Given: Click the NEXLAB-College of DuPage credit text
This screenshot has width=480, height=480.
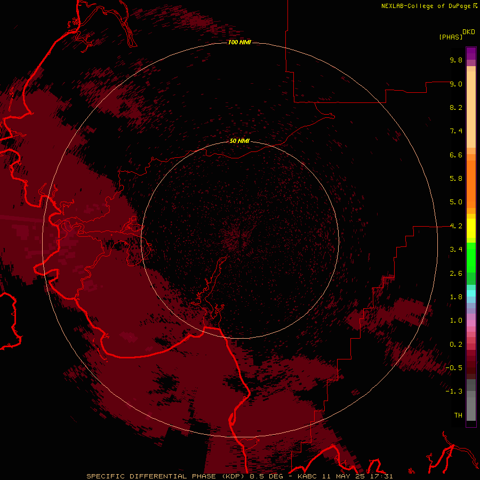Looking at the screenshot, I should pos(426,6).
